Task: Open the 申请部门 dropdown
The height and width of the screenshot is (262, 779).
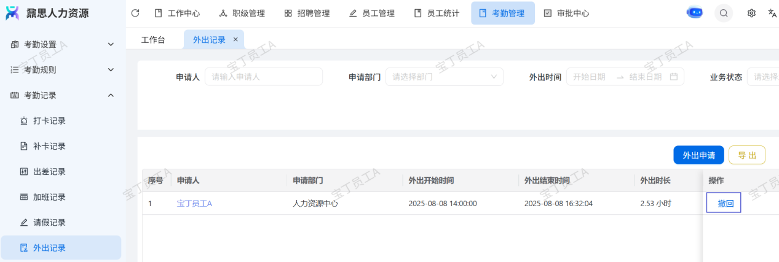Action: (444, 77)
